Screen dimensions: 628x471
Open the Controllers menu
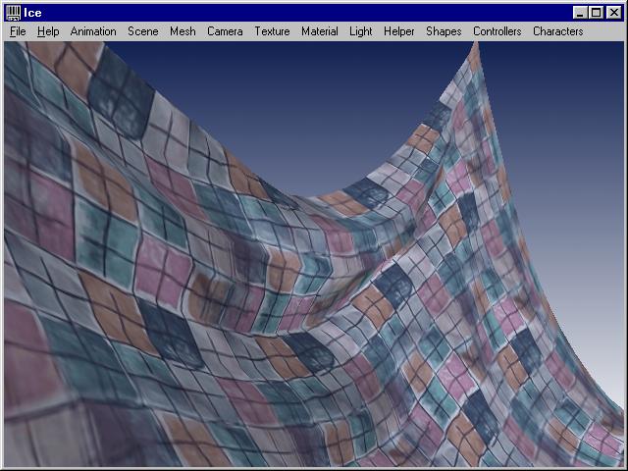[497, 31]
